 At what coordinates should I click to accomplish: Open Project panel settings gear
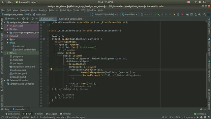point(32,19)
